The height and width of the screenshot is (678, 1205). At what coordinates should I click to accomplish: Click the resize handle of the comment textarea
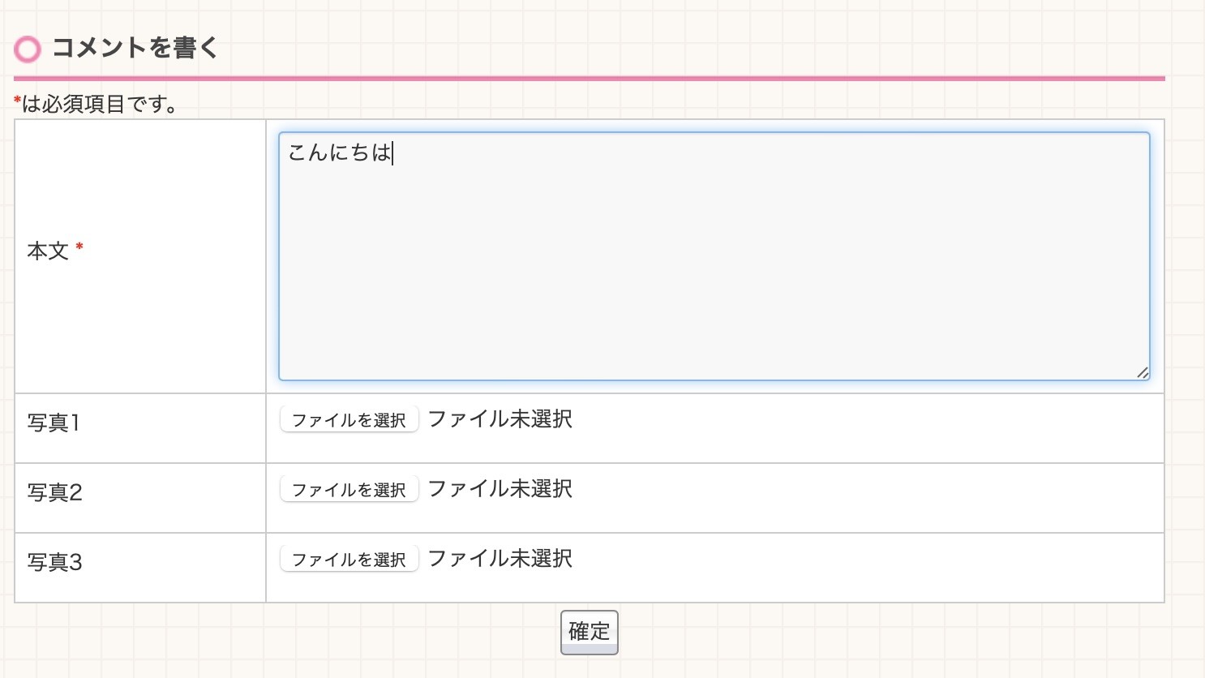(1142, 372)
